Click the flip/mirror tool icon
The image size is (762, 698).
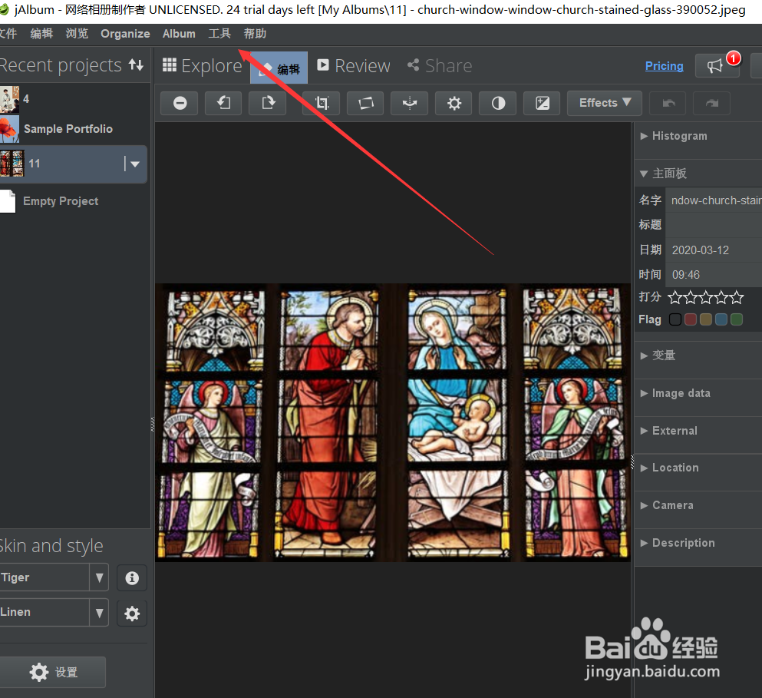coord(410,103)
